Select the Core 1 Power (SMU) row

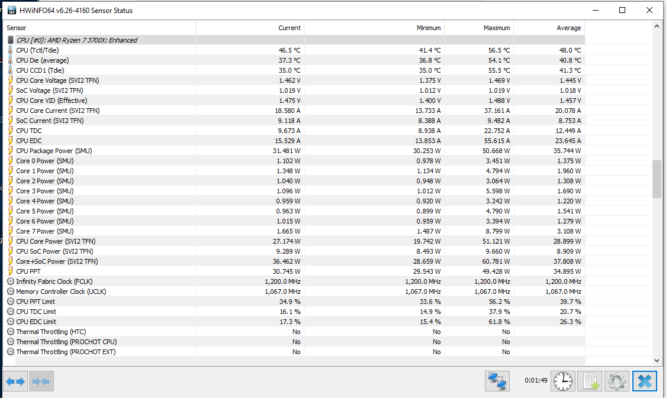pos(294,171)
